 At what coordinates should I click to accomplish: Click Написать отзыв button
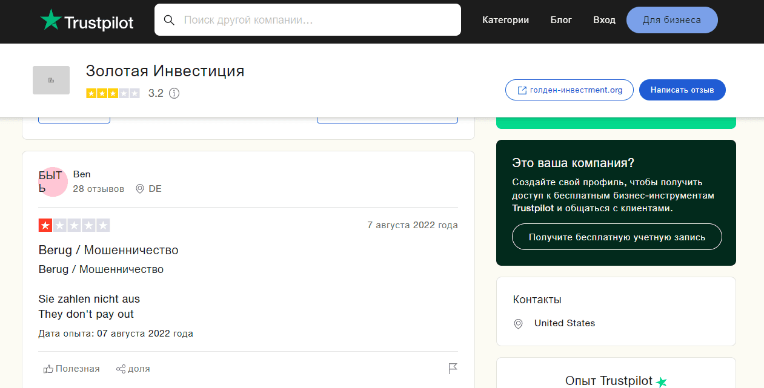click(682, 90)
